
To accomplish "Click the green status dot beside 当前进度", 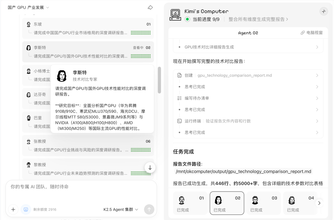I will 187,19.
